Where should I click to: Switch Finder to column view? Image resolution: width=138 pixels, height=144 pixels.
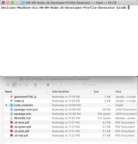[20, 85]
